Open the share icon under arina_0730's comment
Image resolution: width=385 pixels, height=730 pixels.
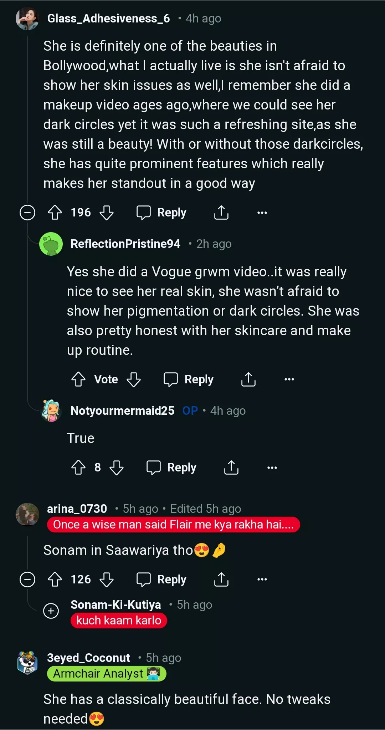[221, 579]
